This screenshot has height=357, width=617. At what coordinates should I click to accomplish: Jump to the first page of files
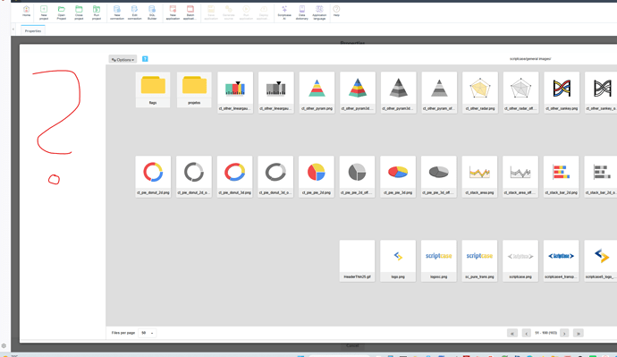tap(512, 334)
